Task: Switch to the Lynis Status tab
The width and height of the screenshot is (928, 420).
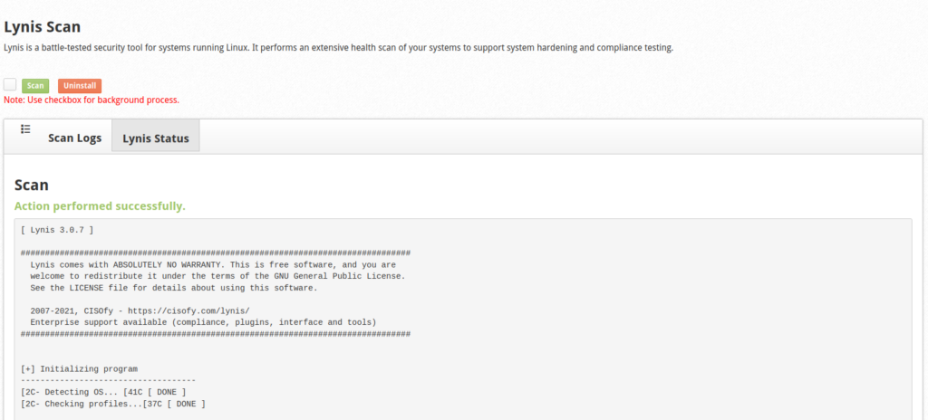Action: coord(156,138)
